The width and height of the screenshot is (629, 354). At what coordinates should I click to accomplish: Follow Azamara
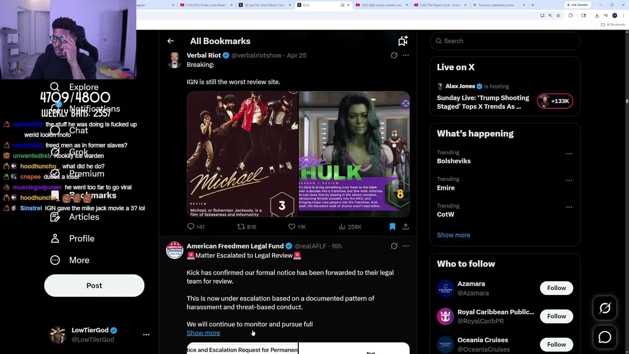coord(556,288)
